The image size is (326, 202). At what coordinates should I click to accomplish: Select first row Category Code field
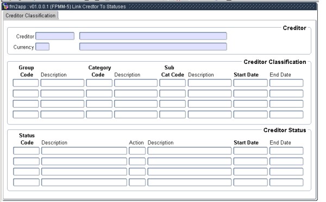pos(99,83)
